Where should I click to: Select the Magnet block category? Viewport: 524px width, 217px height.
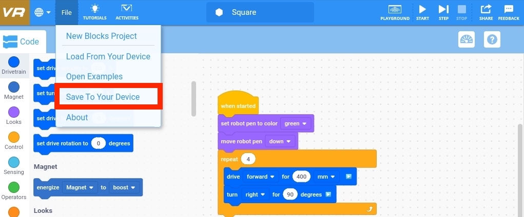click(14, 91)
